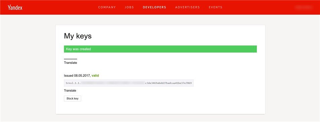Navigate to Events

click(x=215, y=7)
